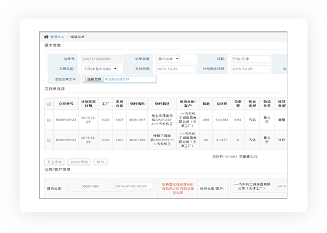Open the 管理中心 breadcrumb link
327x233 pixels.
(57, 37)
